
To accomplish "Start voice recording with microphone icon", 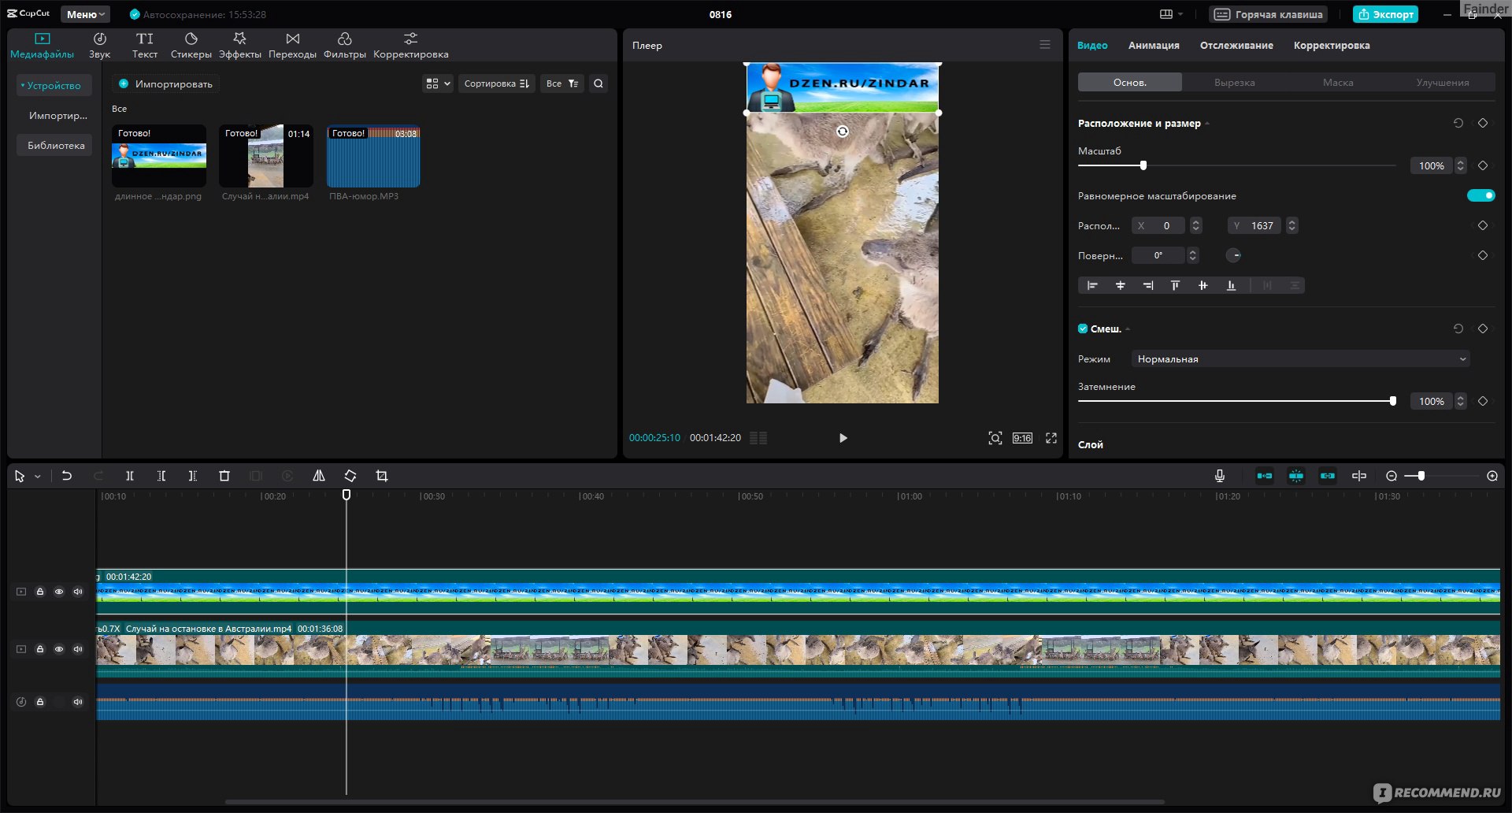I will [x=1220, y=476].
